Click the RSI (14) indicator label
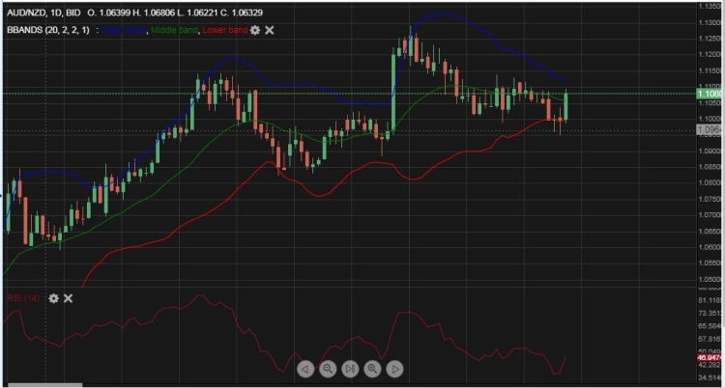 (x=23, y=298)
